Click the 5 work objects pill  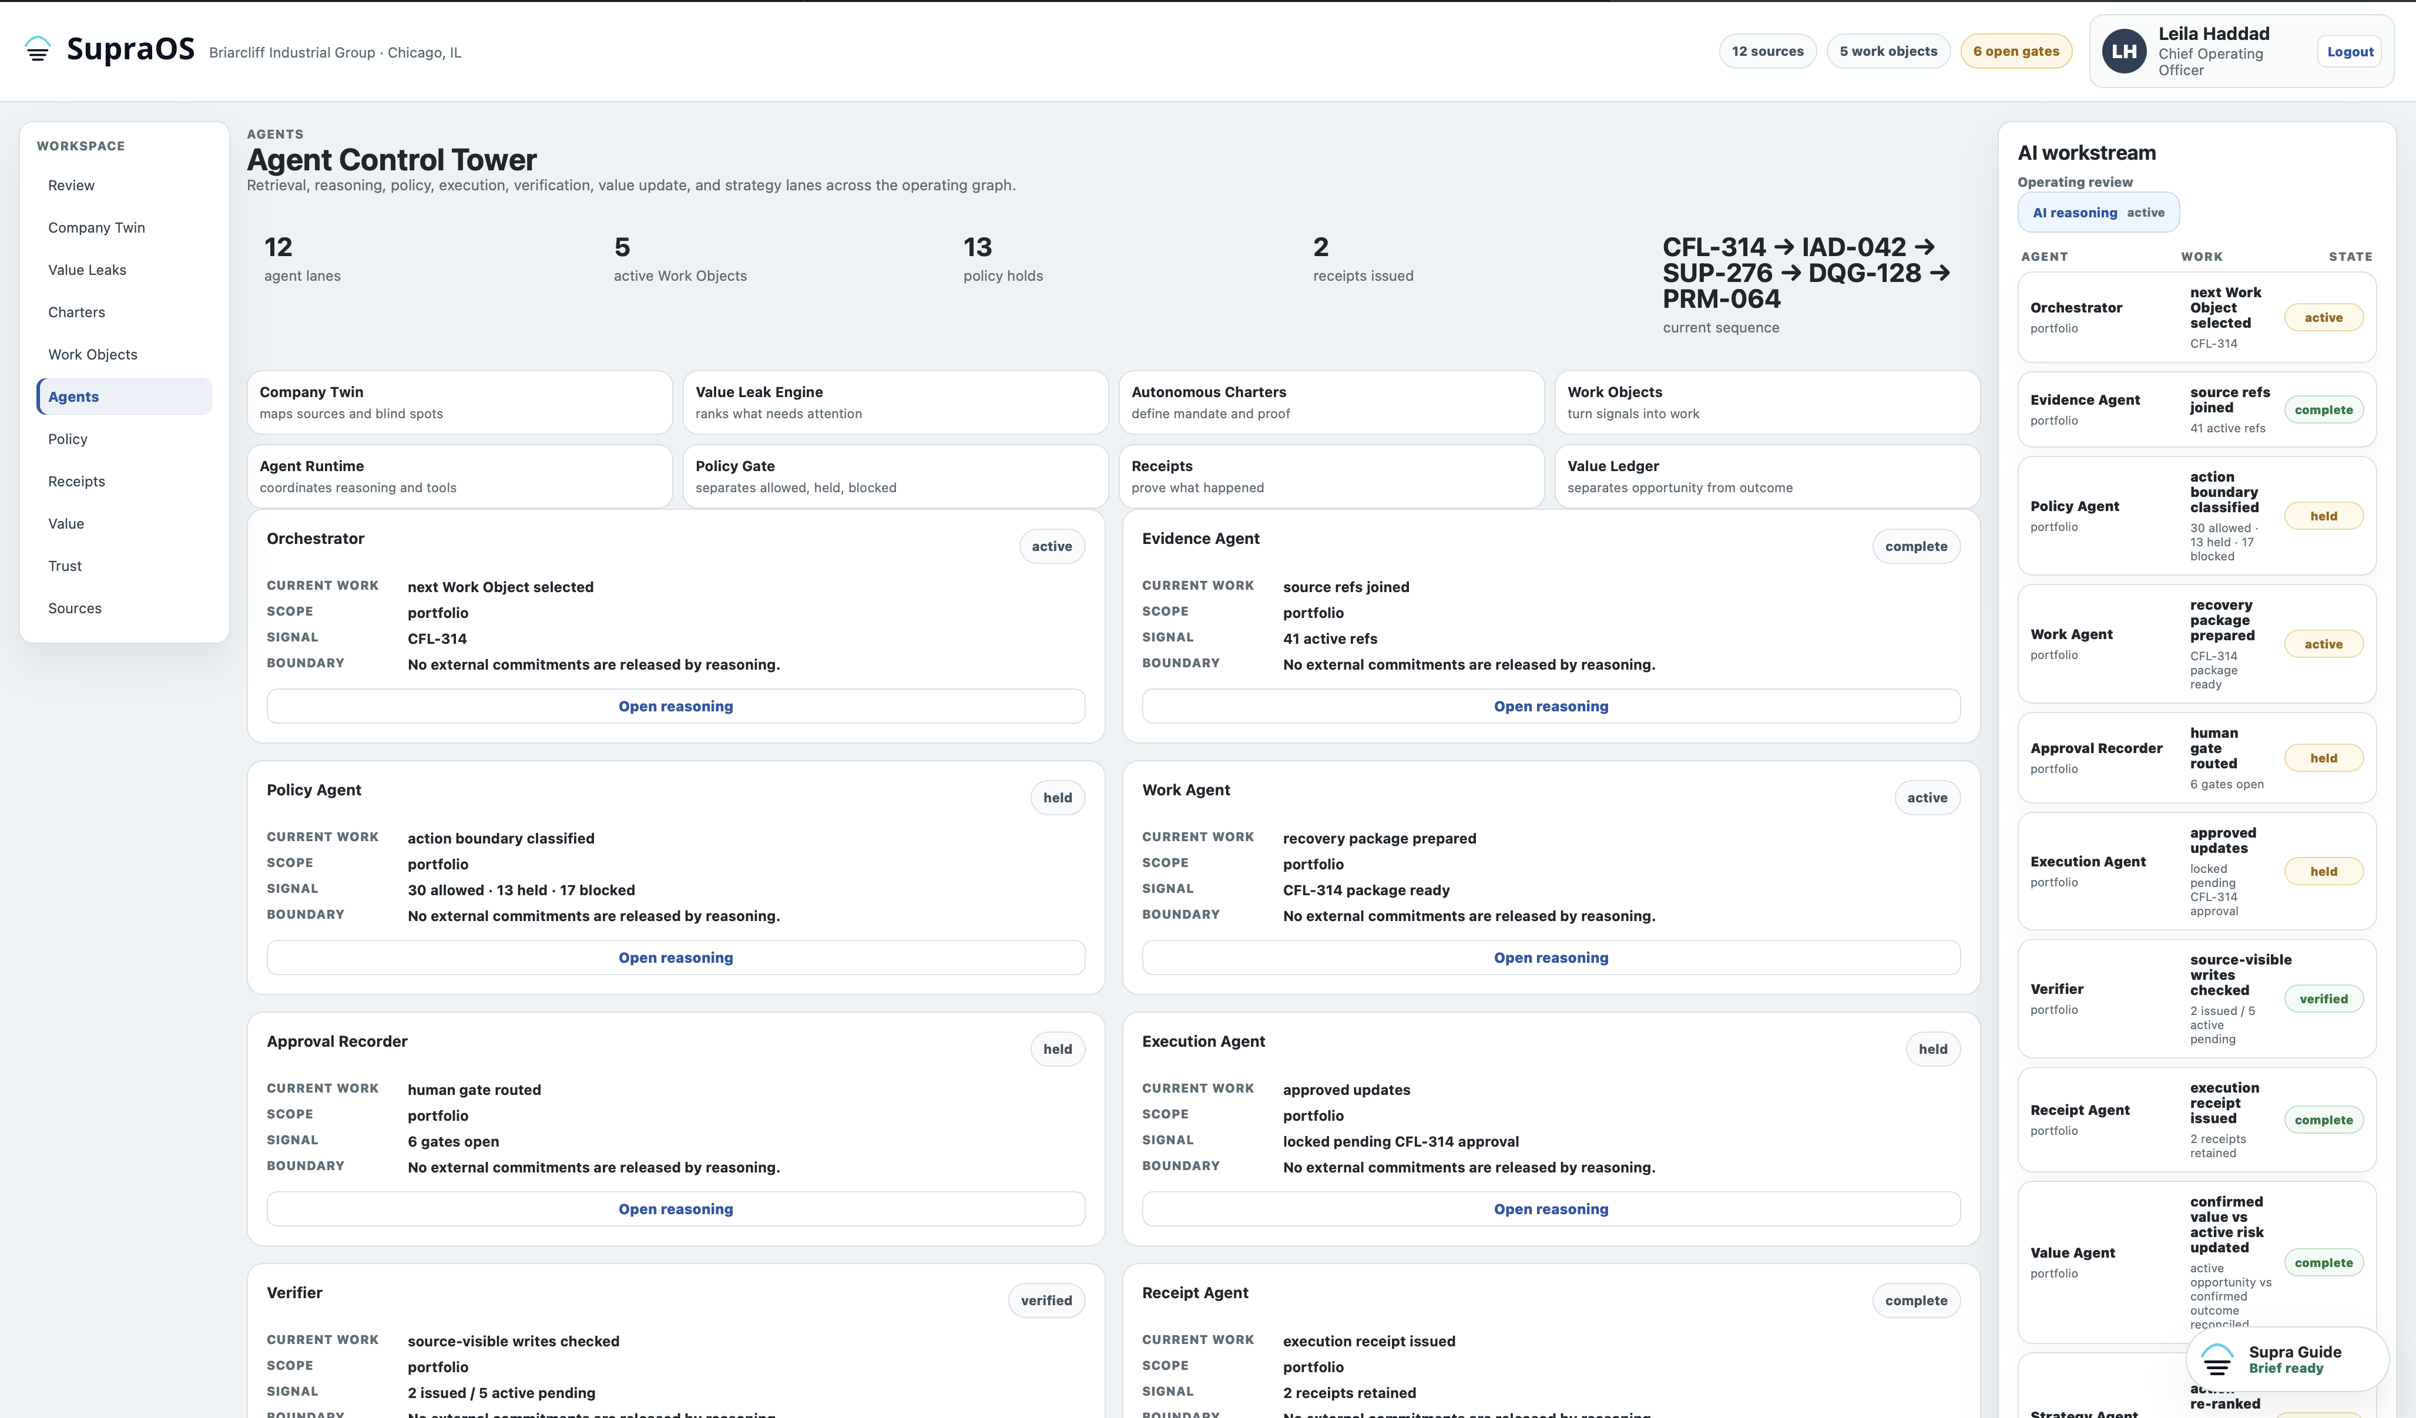pyautogui.click(x=1888, y=51)
